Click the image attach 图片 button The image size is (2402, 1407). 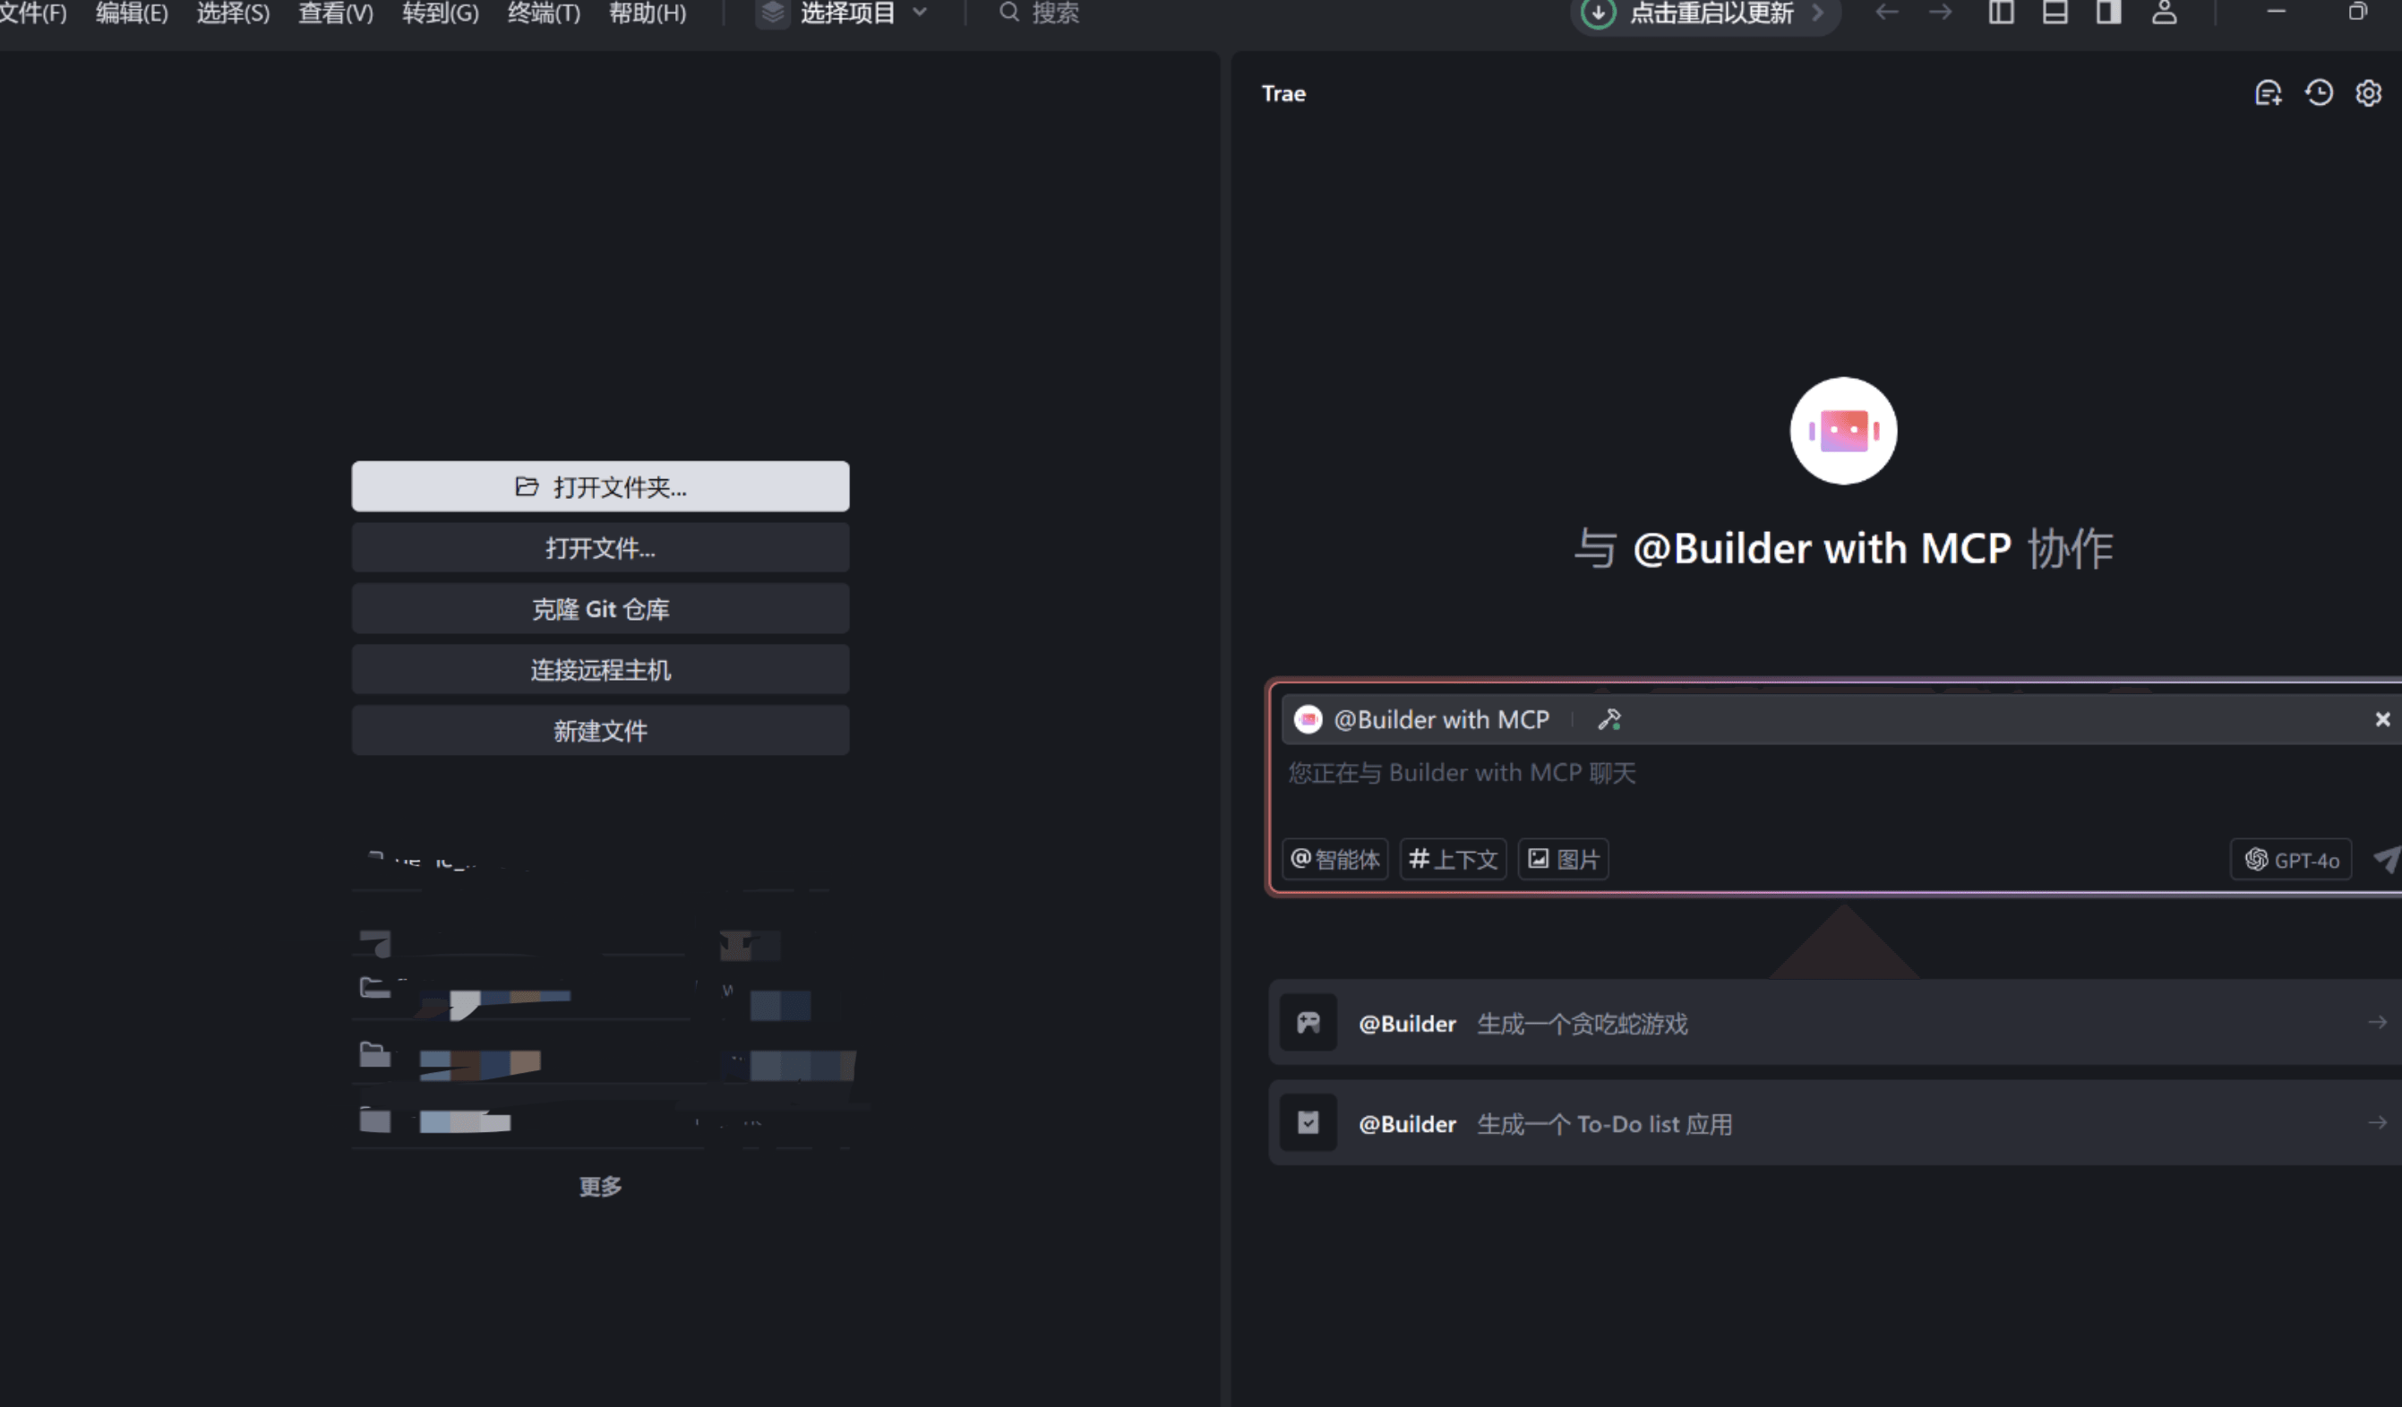[1563, 860]
